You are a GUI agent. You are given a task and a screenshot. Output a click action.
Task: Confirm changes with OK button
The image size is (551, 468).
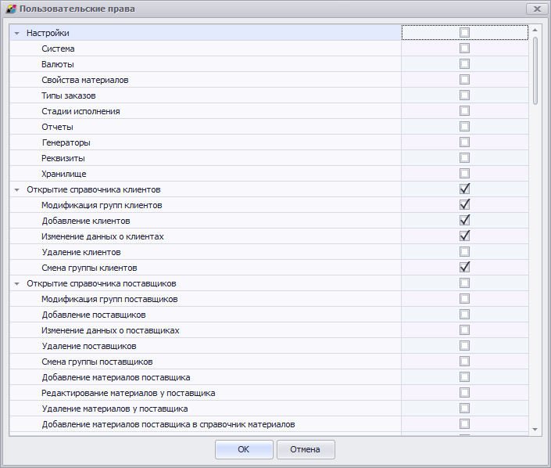coord(244,449)
